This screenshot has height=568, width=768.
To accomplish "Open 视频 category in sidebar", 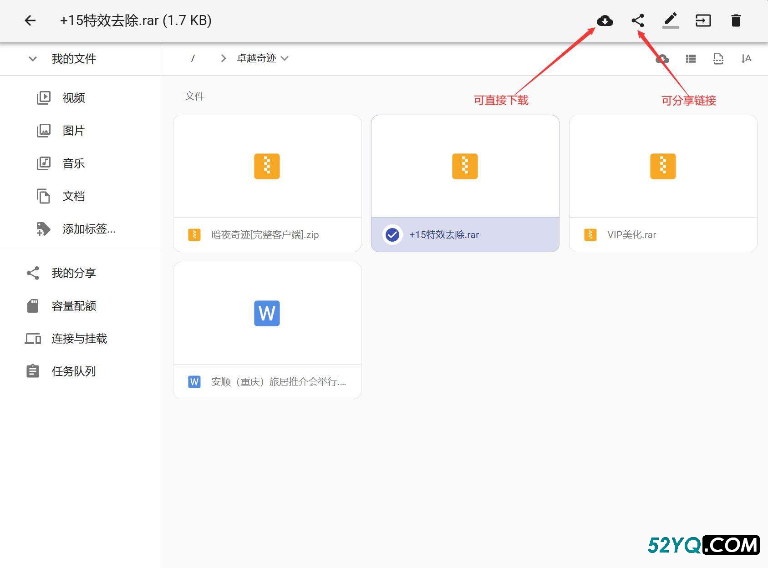I will pos(74,98).
